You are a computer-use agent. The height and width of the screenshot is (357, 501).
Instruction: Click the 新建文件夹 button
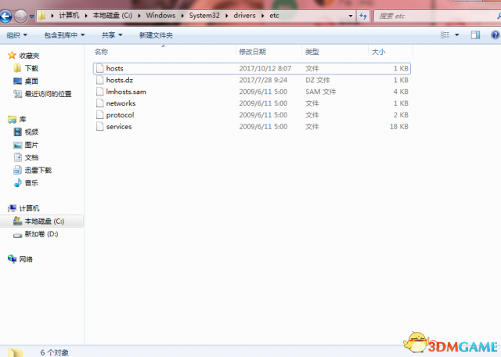pyautogui.click(x=156, y=35)
